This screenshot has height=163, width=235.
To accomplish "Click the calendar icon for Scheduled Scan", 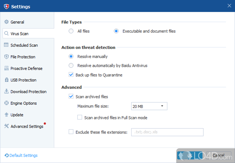I will [6, 45].
